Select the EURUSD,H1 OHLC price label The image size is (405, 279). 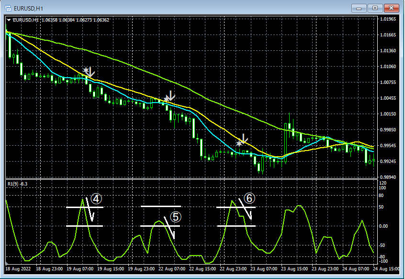click(x=61, y=20)
